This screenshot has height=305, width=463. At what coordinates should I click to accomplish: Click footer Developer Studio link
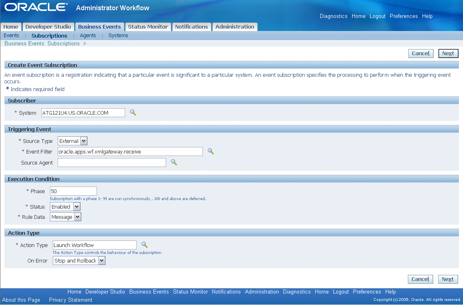(x=105, y=292)
